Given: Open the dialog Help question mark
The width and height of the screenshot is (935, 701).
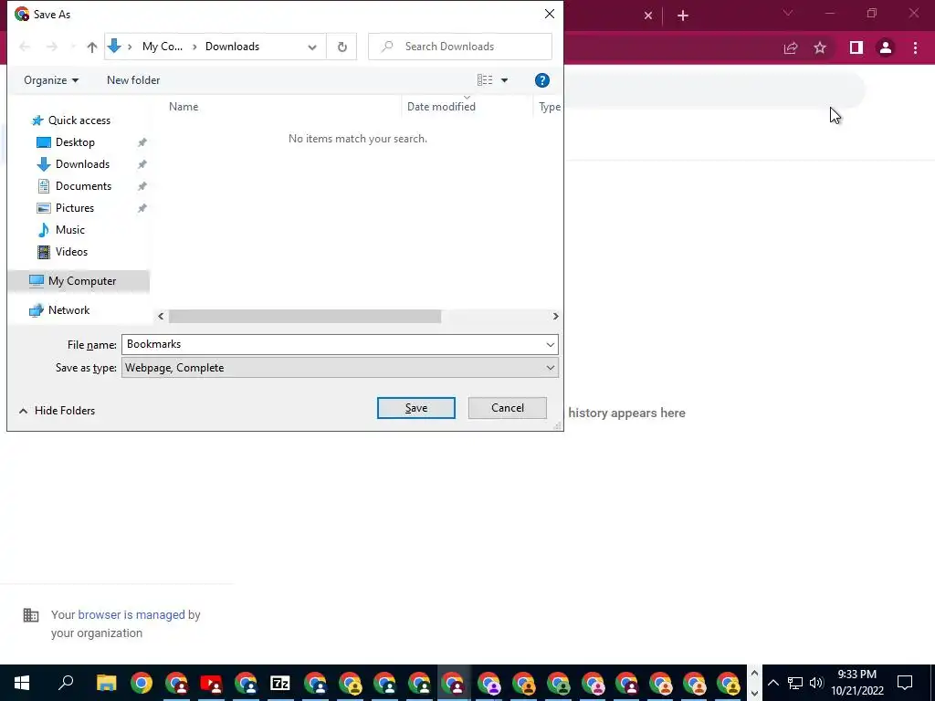Looking at the screenshot, I should pyautogui.click(x=541, y=80).
